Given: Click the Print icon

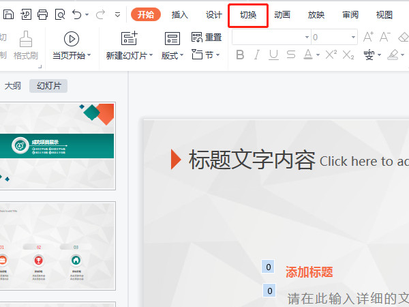Looking at the screenshot, I should (x=42, y=14).
